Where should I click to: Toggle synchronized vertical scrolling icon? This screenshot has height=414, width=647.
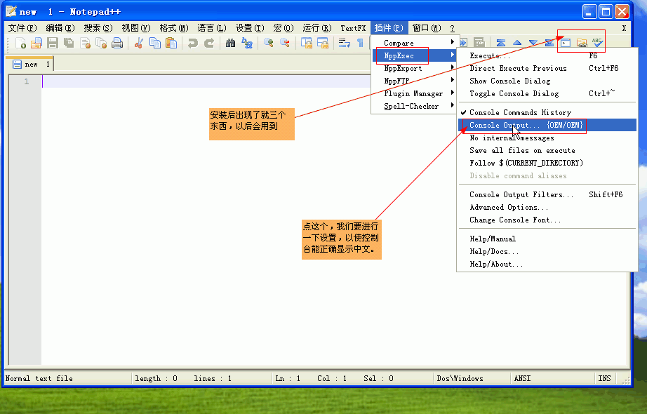coord(307,43)
